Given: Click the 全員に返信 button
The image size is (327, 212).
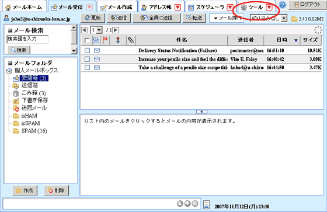Looking at the screenshot, I should 156,18.
